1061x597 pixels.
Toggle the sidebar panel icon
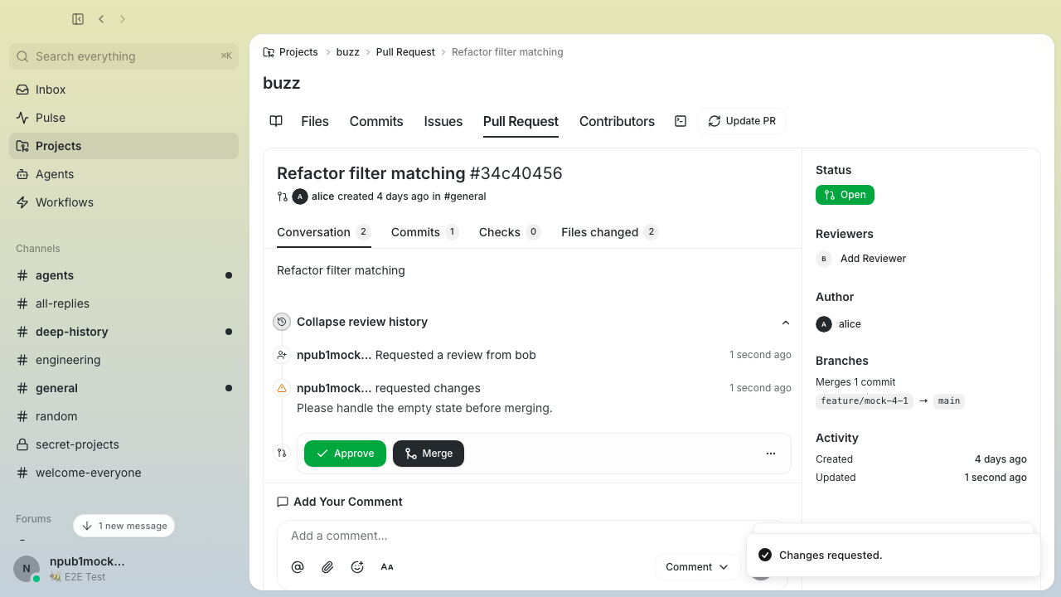78,19
